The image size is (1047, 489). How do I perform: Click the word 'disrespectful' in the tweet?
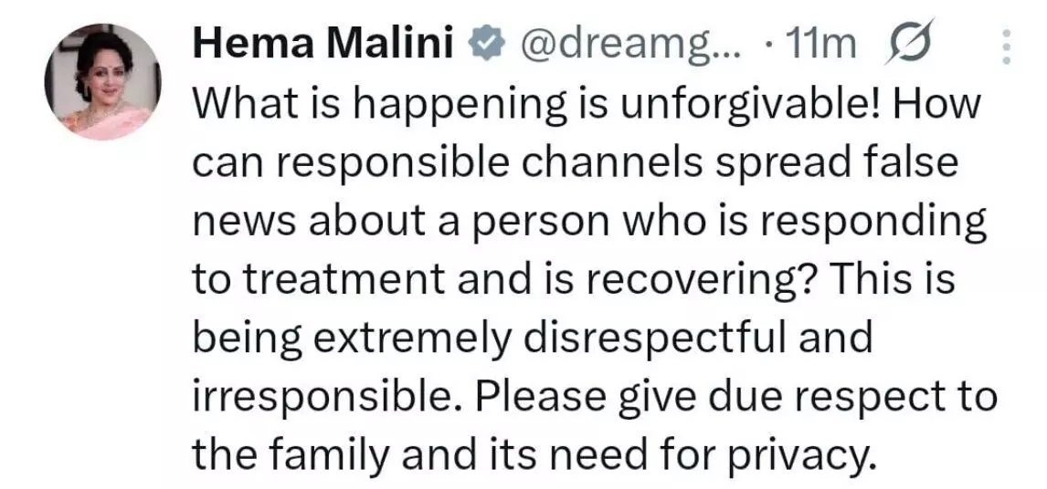(x=653, y=337)
